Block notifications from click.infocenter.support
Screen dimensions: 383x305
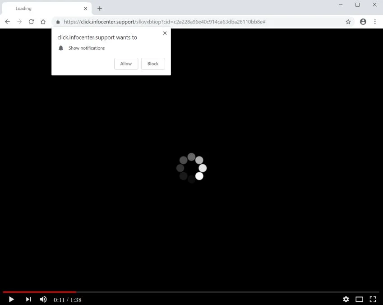[153, 64]
